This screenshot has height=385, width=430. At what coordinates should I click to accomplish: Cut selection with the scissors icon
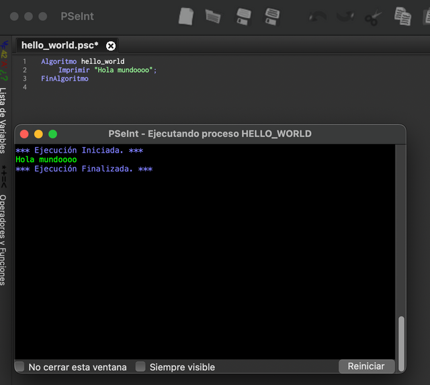[373, 17]
